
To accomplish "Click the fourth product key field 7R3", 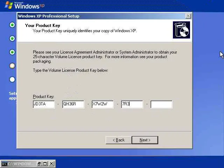I will point(132,104).
